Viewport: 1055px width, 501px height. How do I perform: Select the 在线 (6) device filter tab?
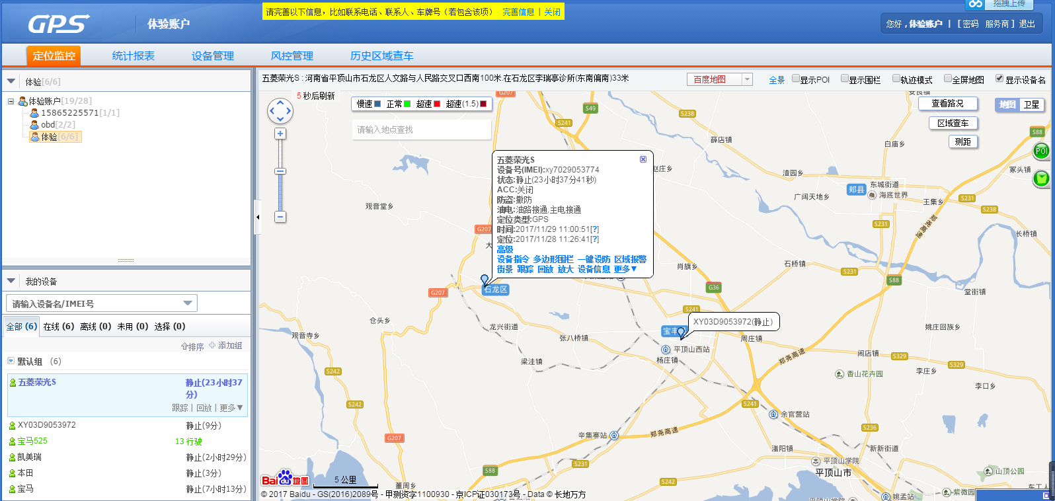(59, 327)
